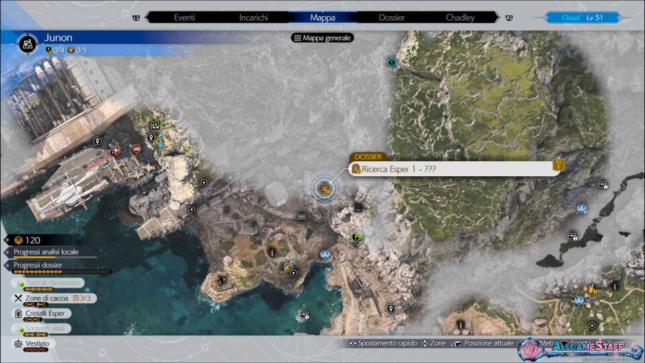Select the red cross rest-point icon
This screenshot has width=645, height=363.
tap(116, 151)
